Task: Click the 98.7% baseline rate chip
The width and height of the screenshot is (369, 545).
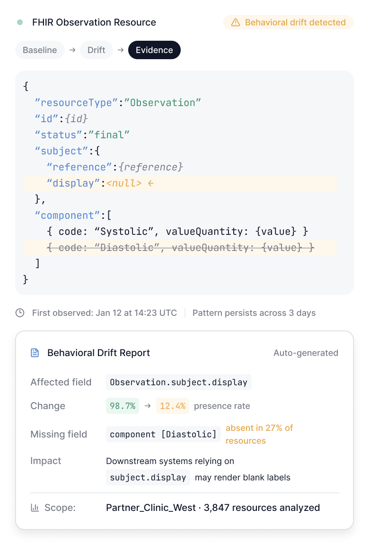Action: [x=123, y=406]
